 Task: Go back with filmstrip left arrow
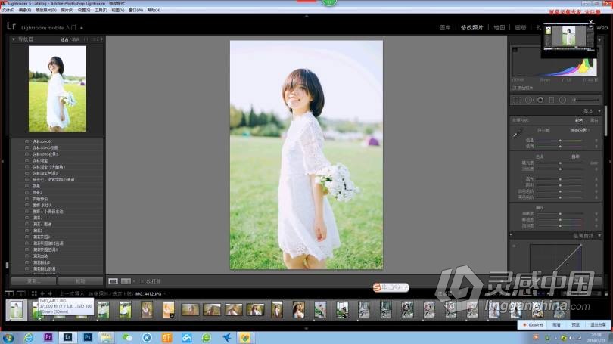click(x=42, y=293)
